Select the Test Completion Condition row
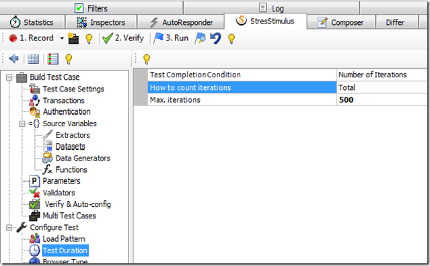The image size is (430, 266). [x=242, y=75]
